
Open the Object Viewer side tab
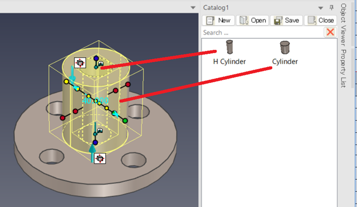pyautogui.click(x=343, y=25)
